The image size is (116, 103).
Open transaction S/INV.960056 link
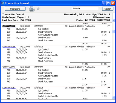[x=9, y=67]
